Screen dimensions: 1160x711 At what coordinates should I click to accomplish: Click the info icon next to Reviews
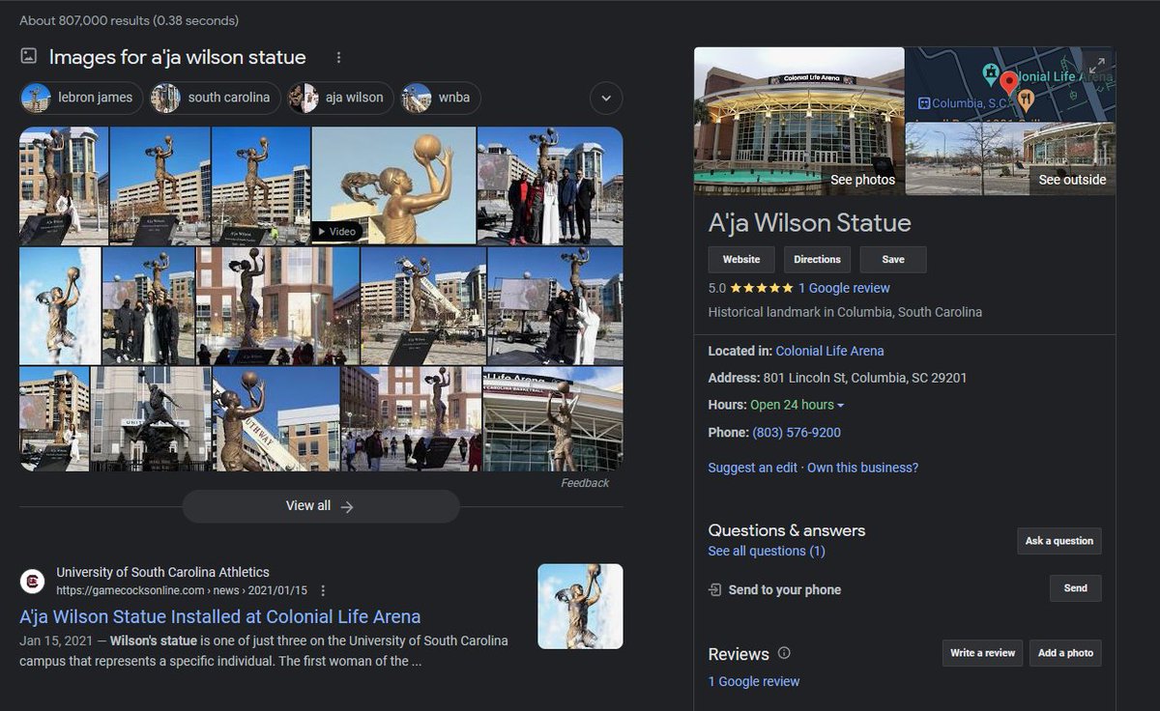(x=784, y=653)
